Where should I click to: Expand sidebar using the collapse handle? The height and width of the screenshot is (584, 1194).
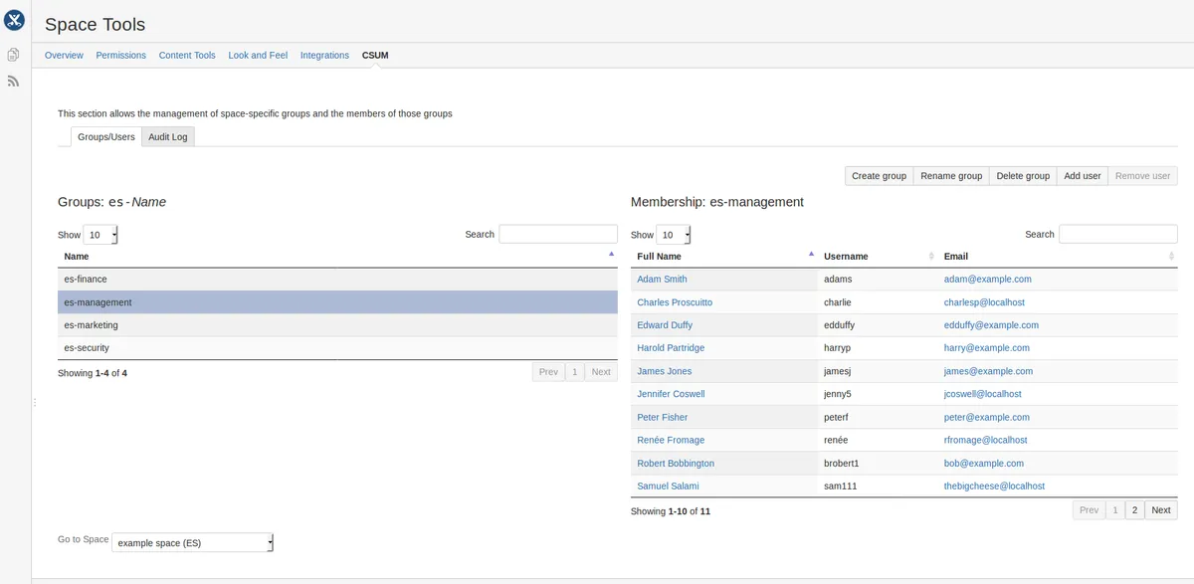click(35, 402)
